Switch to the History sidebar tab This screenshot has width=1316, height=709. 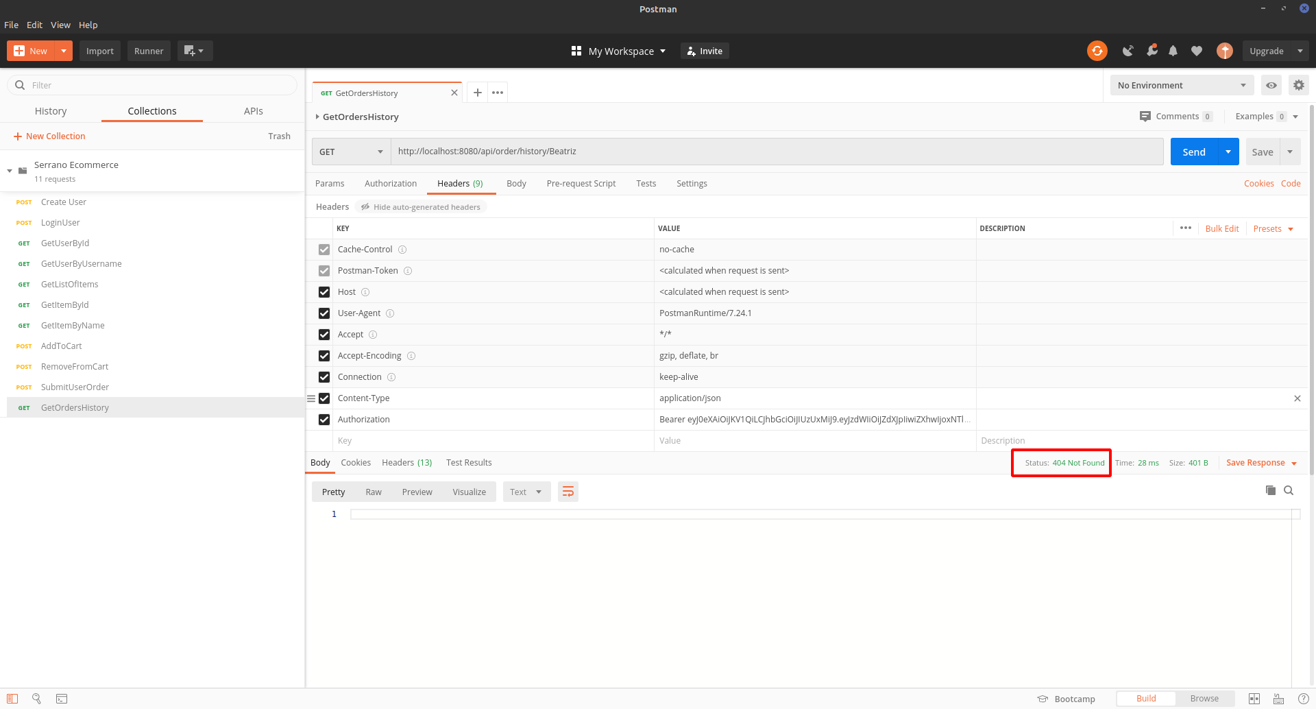(x=51, y=111)
